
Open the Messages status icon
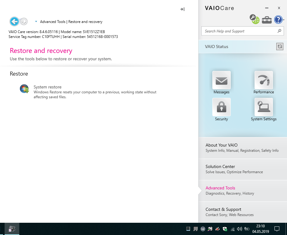222,80
